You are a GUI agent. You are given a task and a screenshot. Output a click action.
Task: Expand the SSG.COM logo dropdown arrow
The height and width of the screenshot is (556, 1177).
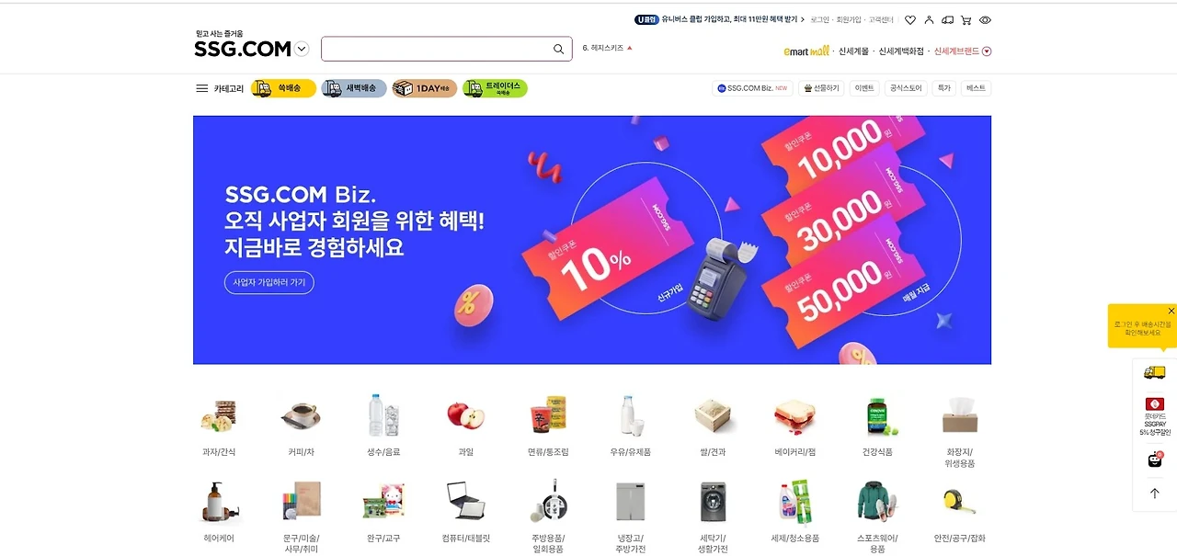(302, 49)
